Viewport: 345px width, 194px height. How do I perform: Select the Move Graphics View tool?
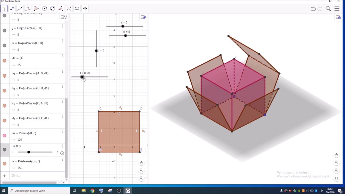(x=85, y=9)
